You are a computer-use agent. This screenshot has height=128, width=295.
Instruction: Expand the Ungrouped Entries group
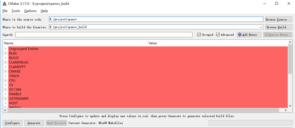pos(6,49)
